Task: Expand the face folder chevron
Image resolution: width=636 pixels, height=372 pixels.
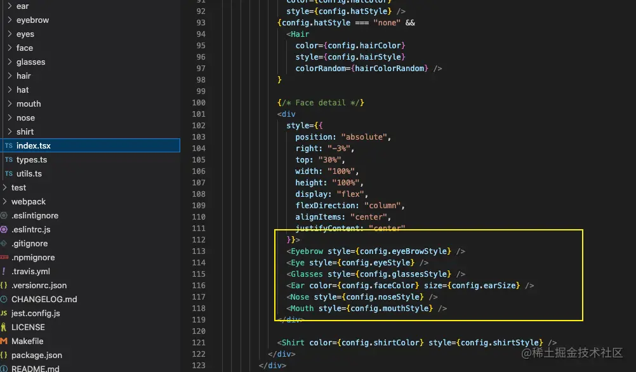Action: click(10, 48)
